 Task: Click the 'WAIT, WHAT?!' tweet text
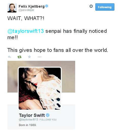click(x=26, y=18)
